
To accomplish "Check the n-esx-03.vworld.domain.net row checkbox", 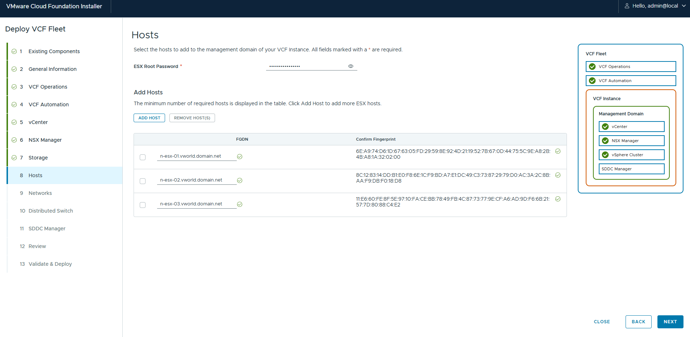I will pyautogui.click(x=143, y=205).
